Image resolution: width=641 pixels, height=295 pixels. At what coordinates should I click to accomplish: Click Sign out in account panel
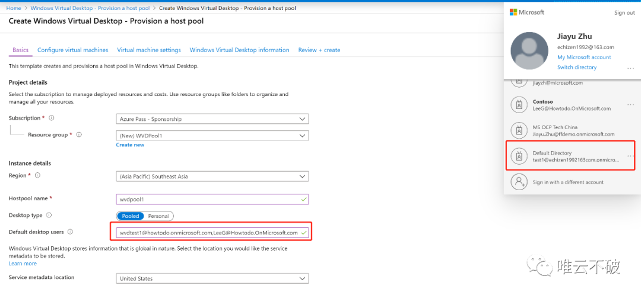coord(624,12)
